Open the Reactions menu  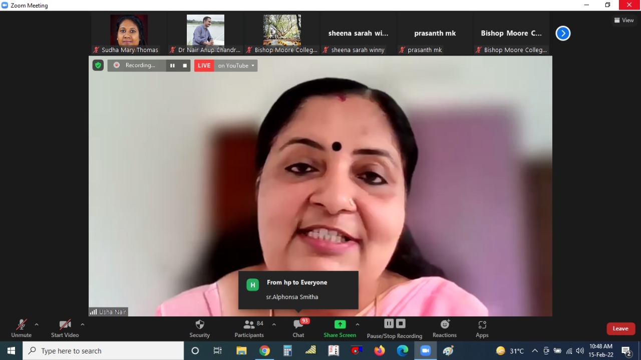(x=445, y=328)
